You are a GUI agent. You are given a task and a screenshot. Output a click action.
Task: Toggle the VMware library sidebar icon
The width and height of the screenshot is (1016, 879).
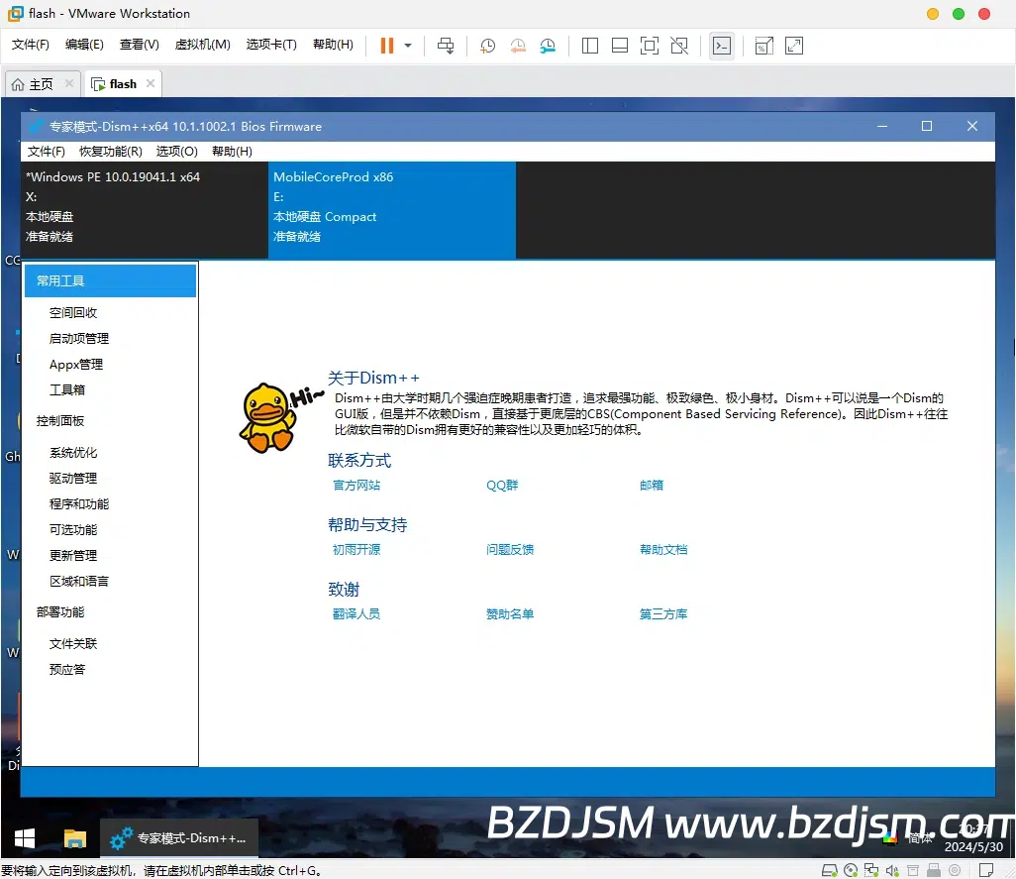click(x=589, y=46)
